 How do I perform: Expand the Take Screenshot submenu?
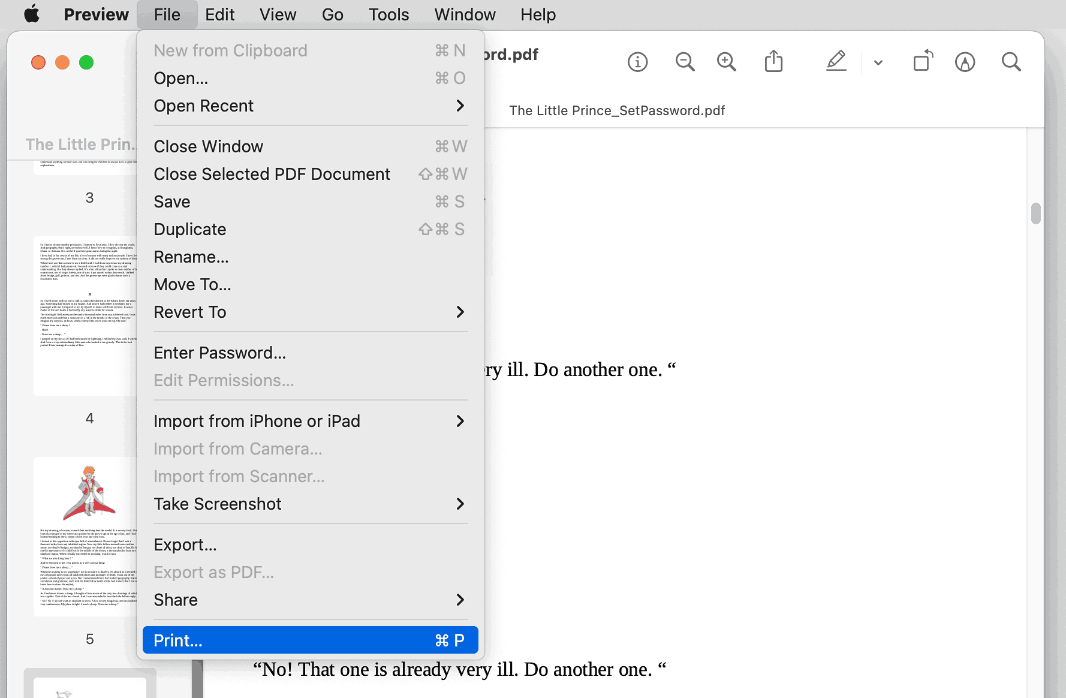pyautogui.click(x=310, y=504)
